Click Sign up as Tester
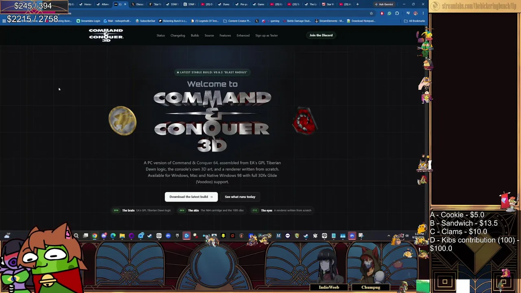521x293 pixels. 267,35
